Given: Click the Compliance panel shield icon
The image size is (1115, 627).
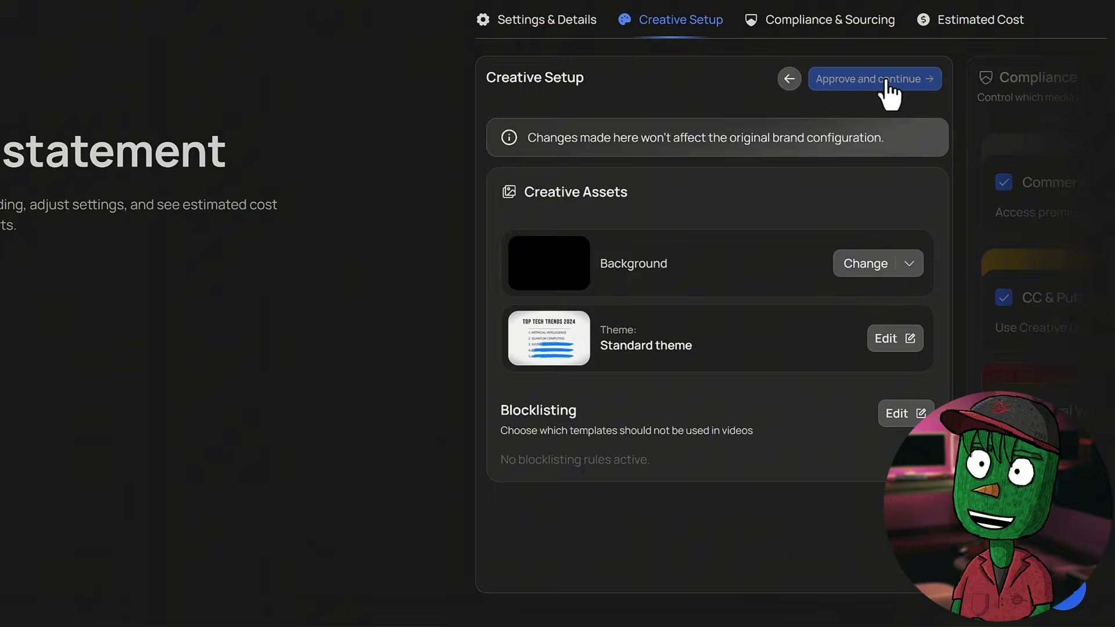Looking at the screenshot, I should pos(985,78).
